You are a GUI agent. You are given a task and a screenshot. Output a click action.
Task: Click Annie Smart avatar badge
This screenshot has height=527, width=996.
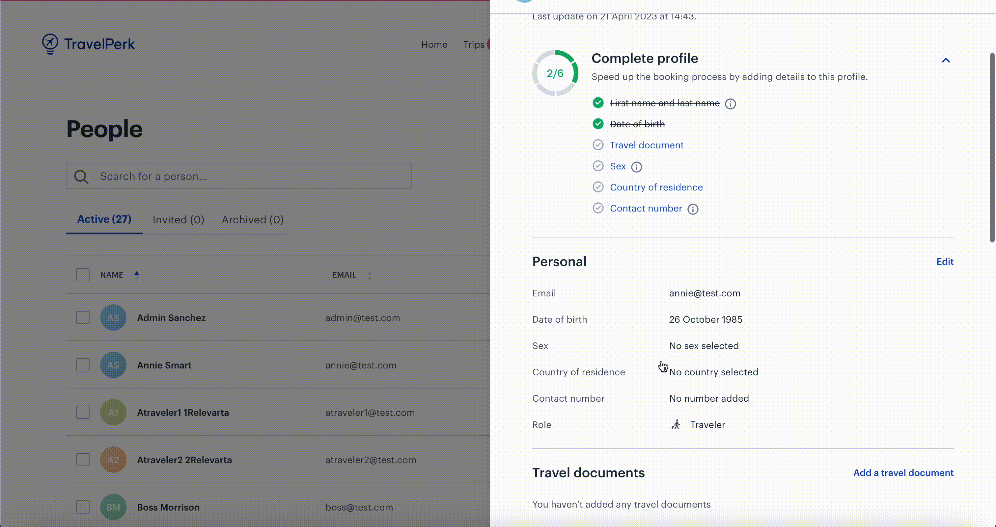pos(113,365)
